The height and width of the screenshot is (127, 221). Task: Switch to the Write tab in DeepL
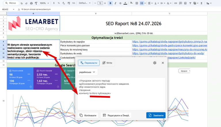[x=107, y=63]
